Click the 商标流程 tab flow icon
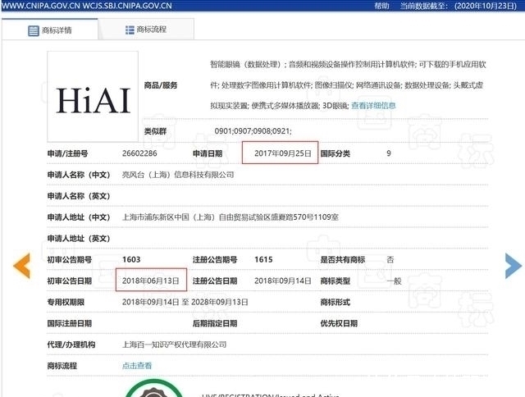The width and height of the screenshot is (525, 397). (x=130, y=30)
